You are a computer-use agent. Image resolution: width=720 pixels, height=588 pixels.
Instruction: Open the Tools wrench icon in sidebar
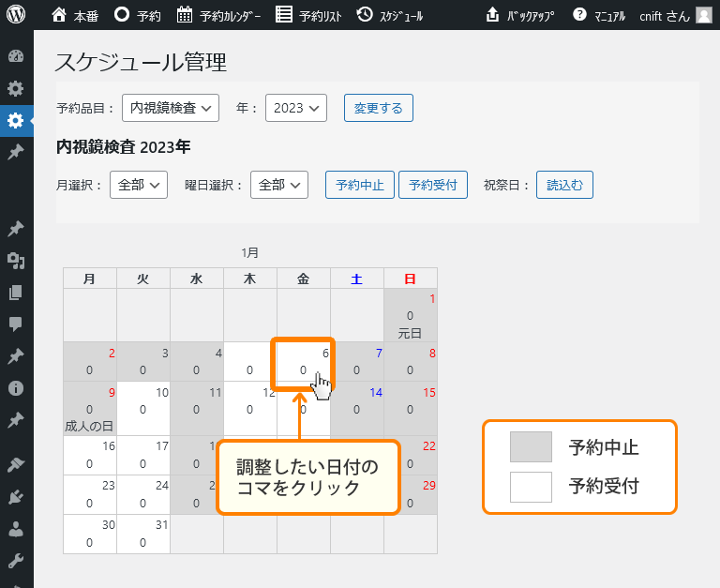click(x=16, y=561)
